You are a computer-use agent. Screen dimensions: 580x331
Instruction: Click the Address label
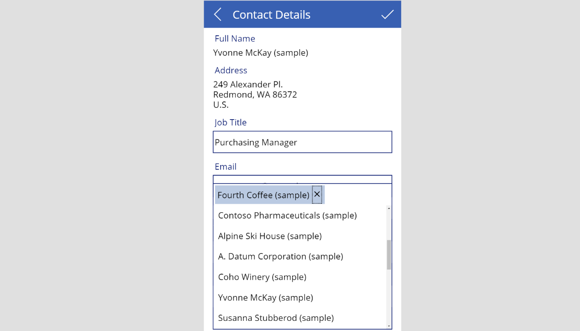click(x=230, y=70)
